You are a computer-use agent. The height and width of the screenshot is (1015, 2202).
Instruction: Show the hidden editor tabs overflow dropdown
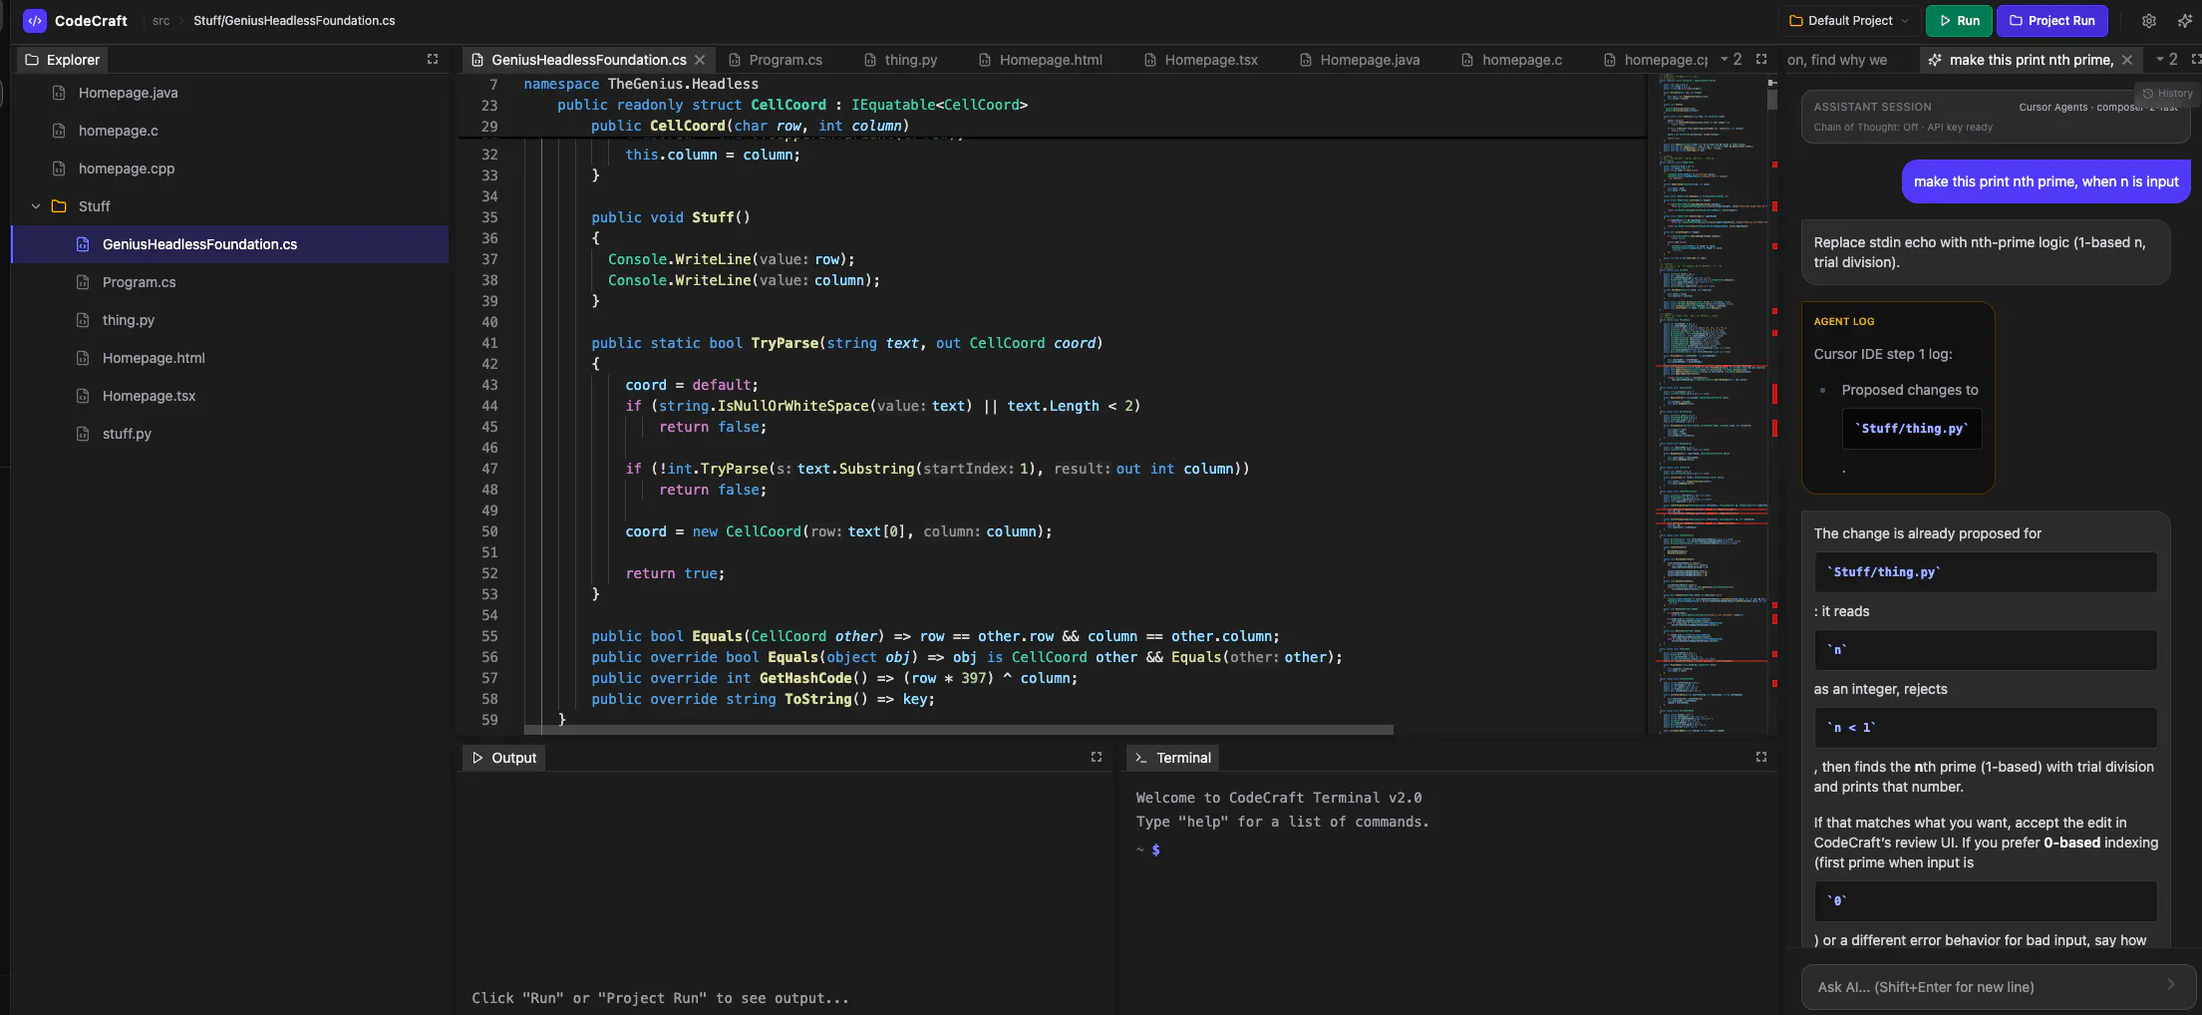(1731, 60)
